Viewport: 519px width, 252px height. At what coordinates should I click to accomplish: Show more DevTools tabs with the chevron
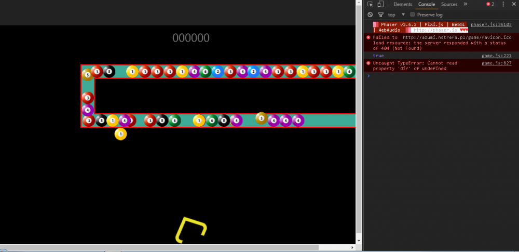pos(466,4)
